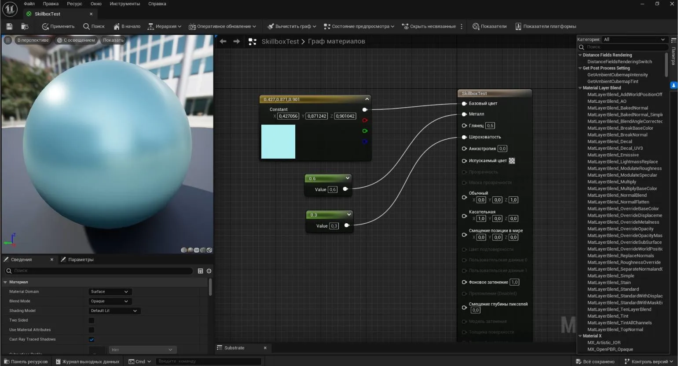Viewport: 678px width, 366px height.
Task: Click the browse to asset icon
Action: (x=25, y=26)
